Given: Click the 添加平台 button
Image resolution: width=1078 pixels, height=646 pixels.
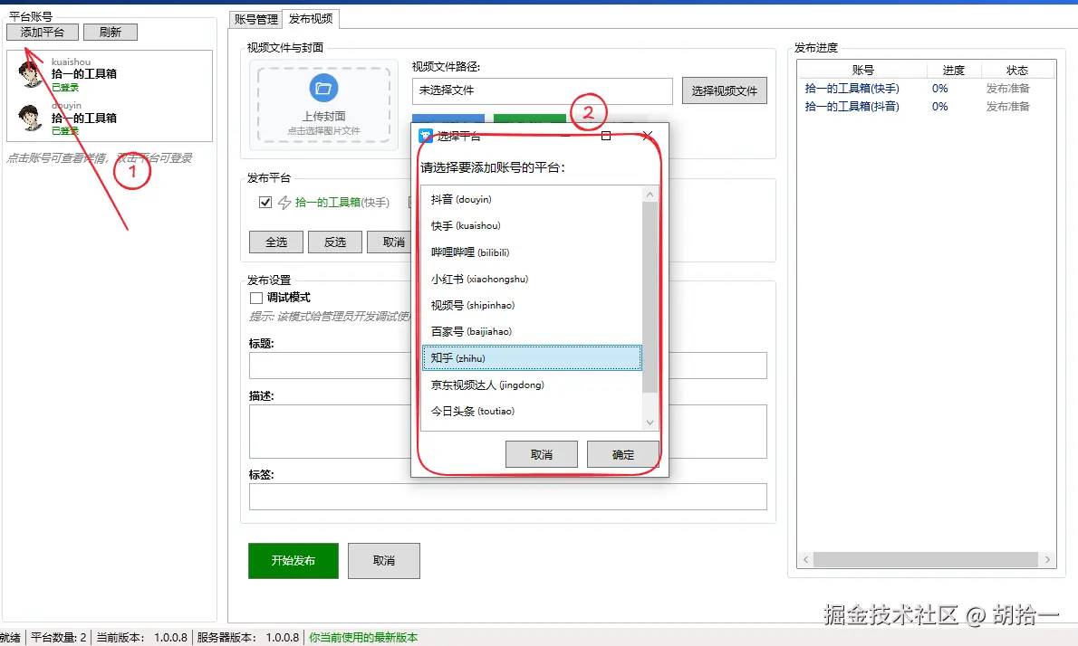Looking at the screenshot, I should [42, 33].
